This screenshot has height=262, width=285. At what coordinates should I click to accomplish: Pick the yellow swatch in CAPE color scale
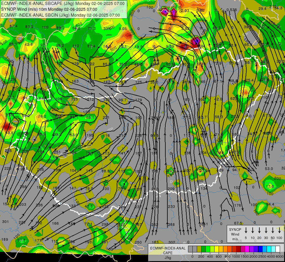click(217, 249)
